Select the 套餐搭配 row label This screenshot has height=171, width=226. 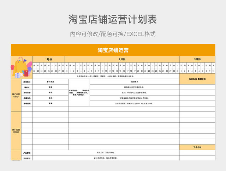(27, 104)
